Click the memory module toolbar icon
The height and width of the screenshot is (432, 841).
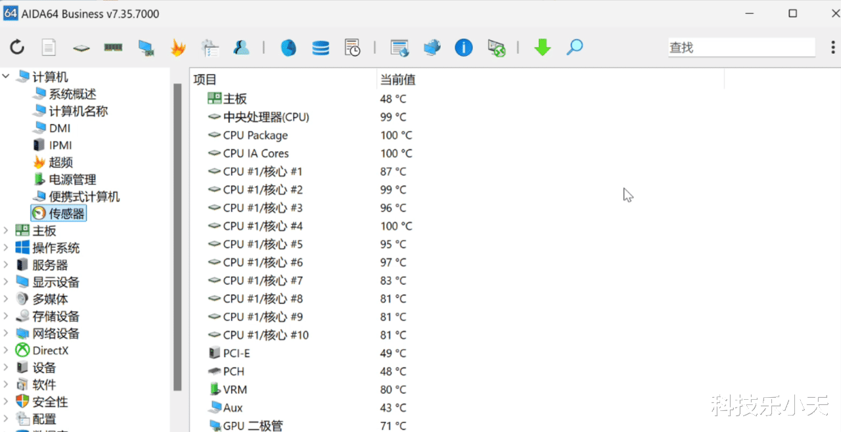coord(113,47)
